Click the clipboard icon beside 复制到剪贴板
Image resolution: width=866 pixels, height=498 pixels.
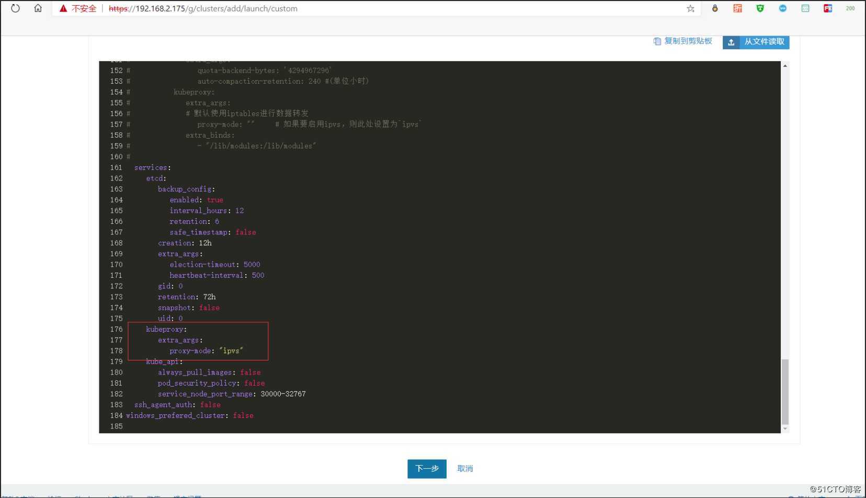tap(657, 41)
